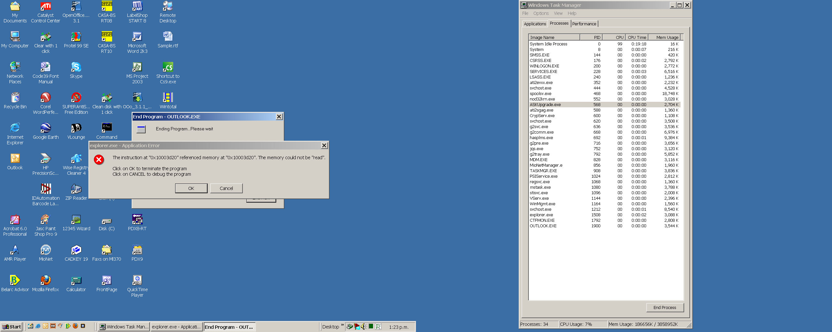Viewport: 832px width, 332px height.
Task: Sort processes by CPU Time column
Action: coord(636,37)
